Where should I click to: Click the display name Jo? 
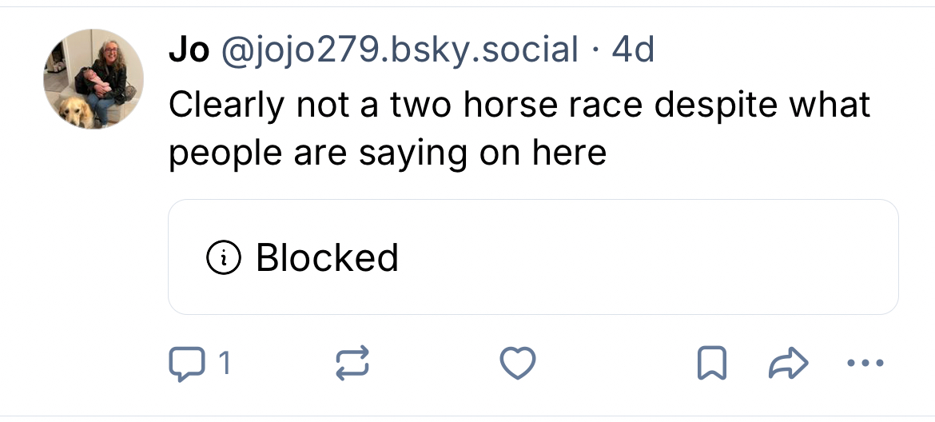pyautogui.click(x=189, y=50)
